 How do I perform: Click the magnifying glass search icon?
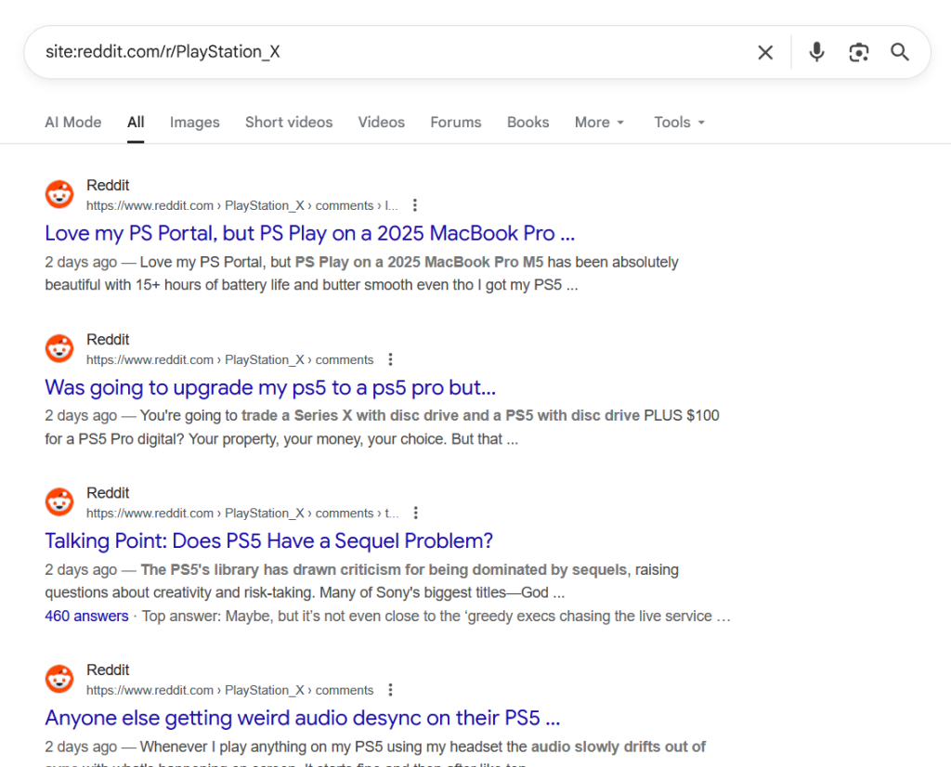[900, 52]
